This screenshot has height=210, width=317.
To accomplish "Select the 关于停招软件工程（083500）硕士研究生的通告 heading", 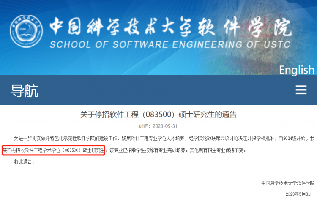I will tap(158, 115).
